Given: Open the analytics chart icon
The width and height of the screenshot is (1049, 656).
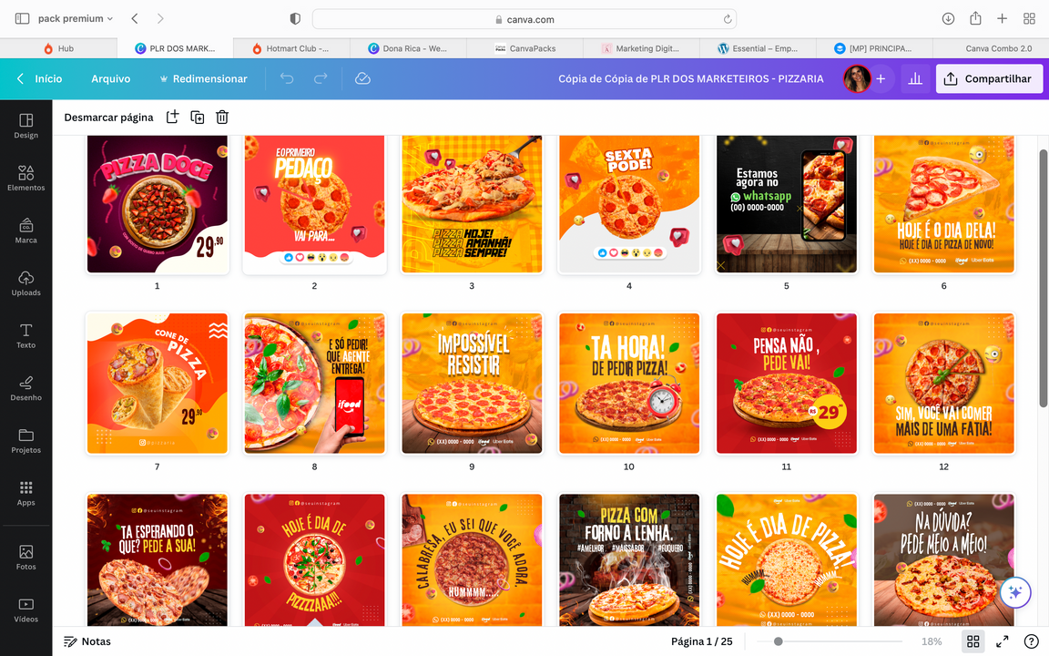Looking at the screenshot, I should (915, 79).
